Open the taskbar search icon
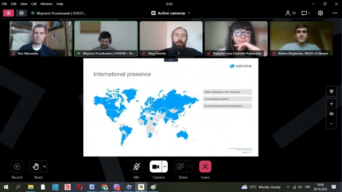Viewport: 342px width, 192px height. coord(18,187)
